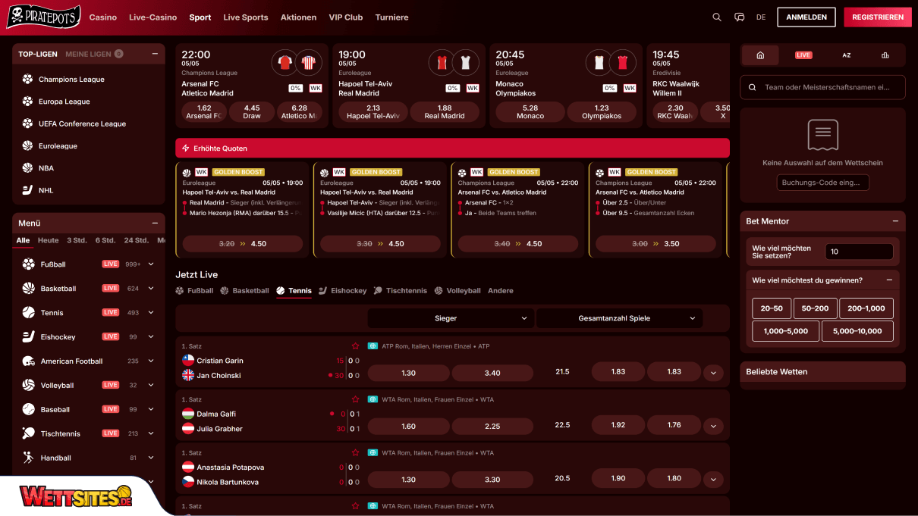
Task: Open the UEFA Conference League link
Action: point(83,124)
